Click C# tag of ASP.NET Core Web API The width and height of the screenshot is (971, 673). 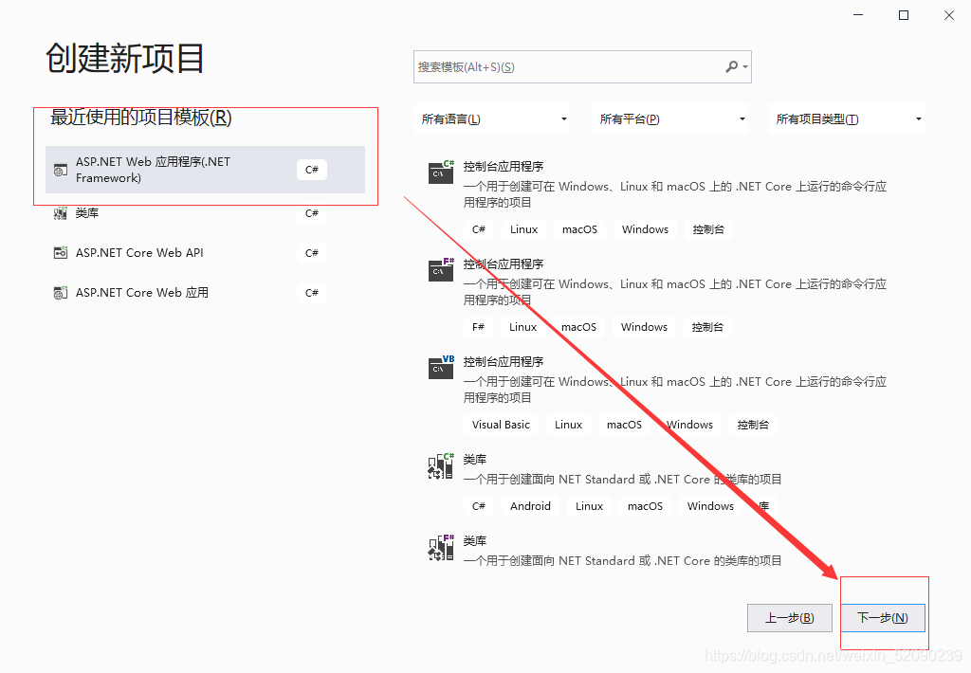(311, 253)
